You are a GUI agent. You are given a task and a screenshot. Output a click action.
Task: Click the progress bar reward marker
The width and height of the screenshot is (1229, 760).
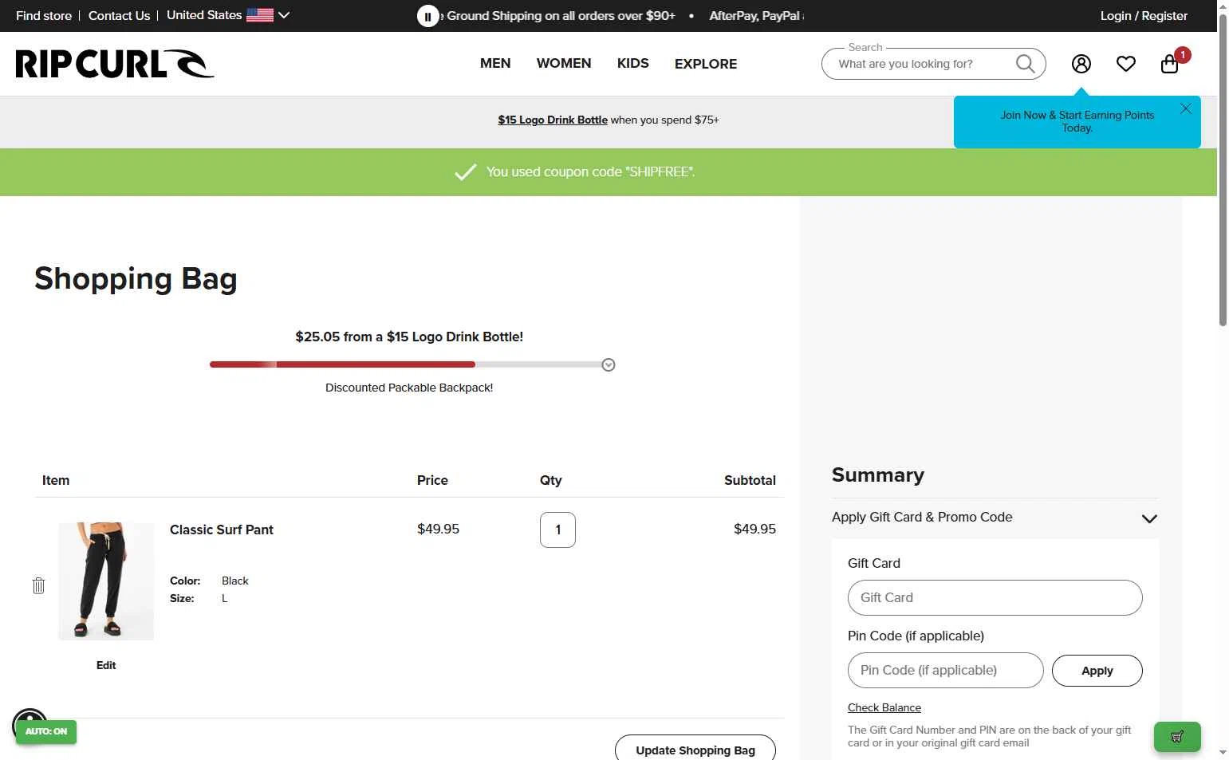pos(609,365)
